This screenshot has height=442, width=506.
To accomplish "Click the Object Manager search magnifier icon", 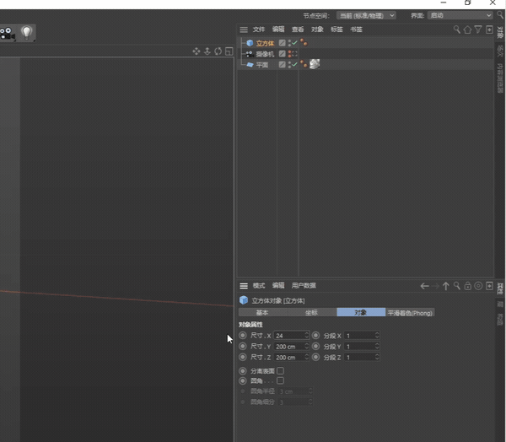I will click(456, 30).
